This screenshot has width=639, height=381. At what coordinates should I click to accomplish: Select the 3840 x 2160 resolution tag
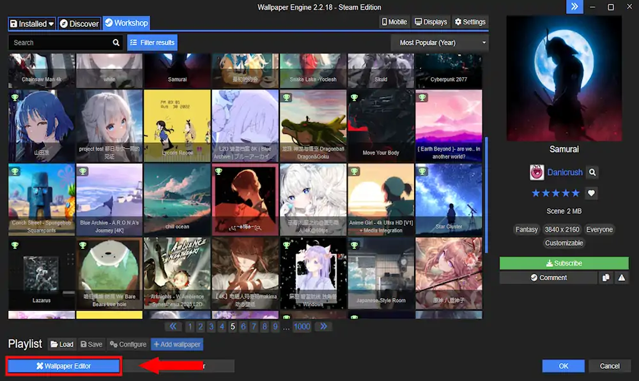tap(562, 230)
